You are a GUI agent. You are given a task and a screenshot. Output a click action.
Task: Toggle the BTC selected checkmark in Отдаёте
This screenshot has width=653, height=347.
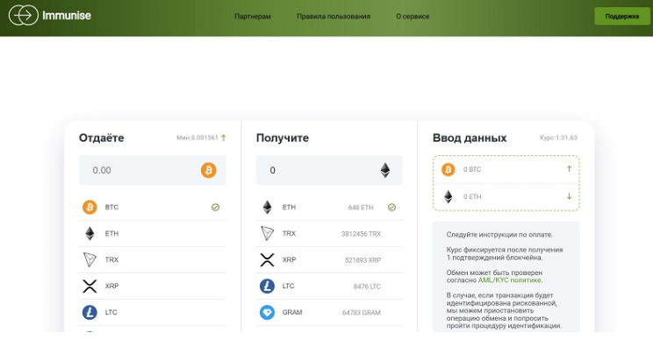pyautogui.click(x=215, y=207)
